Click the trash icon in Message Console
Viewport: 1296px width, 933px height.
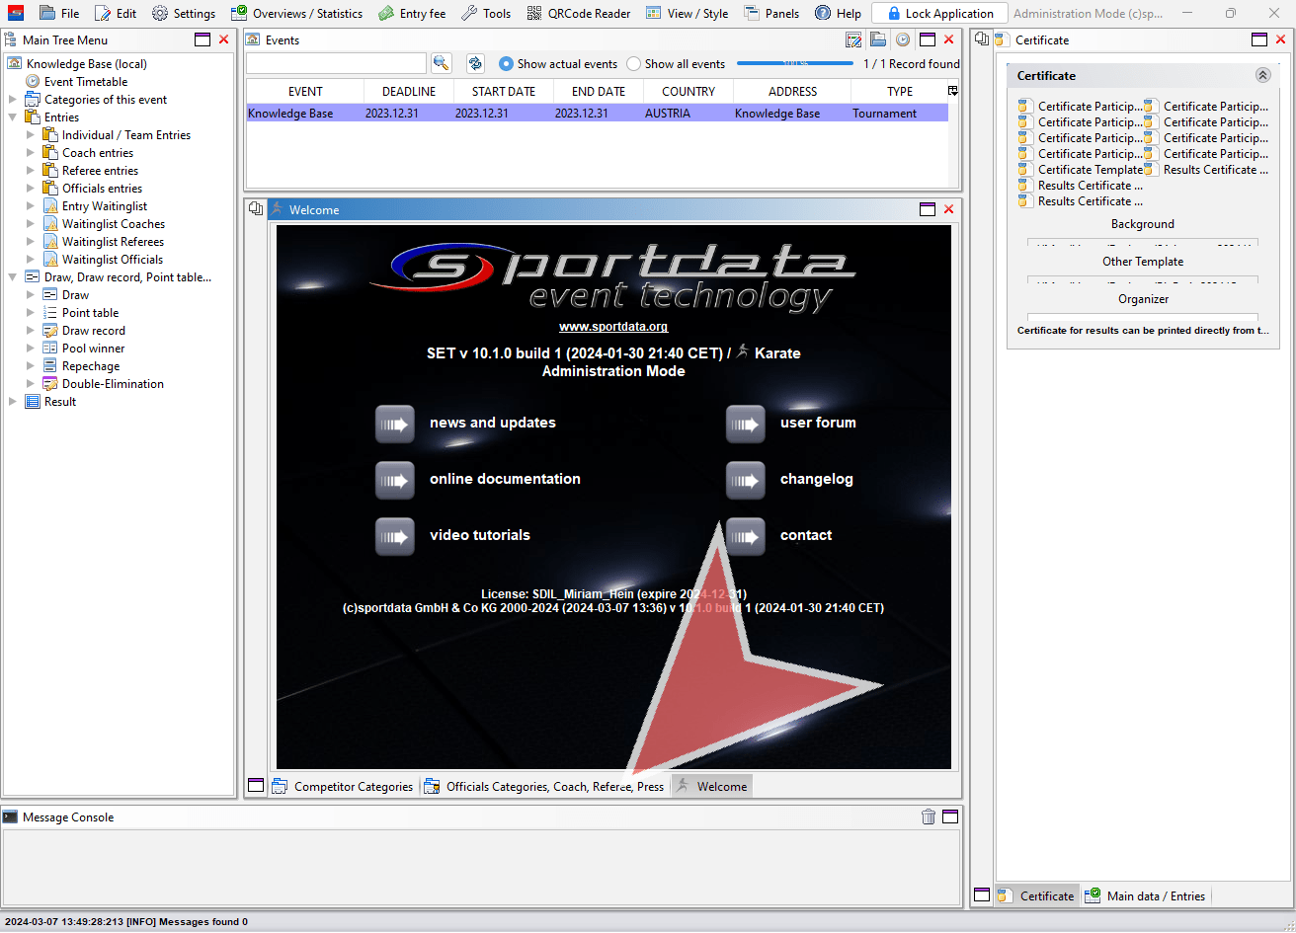point(928,816)
